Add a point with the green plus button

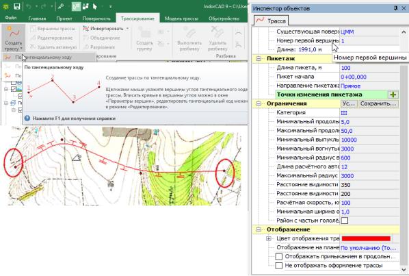point(393,95)
